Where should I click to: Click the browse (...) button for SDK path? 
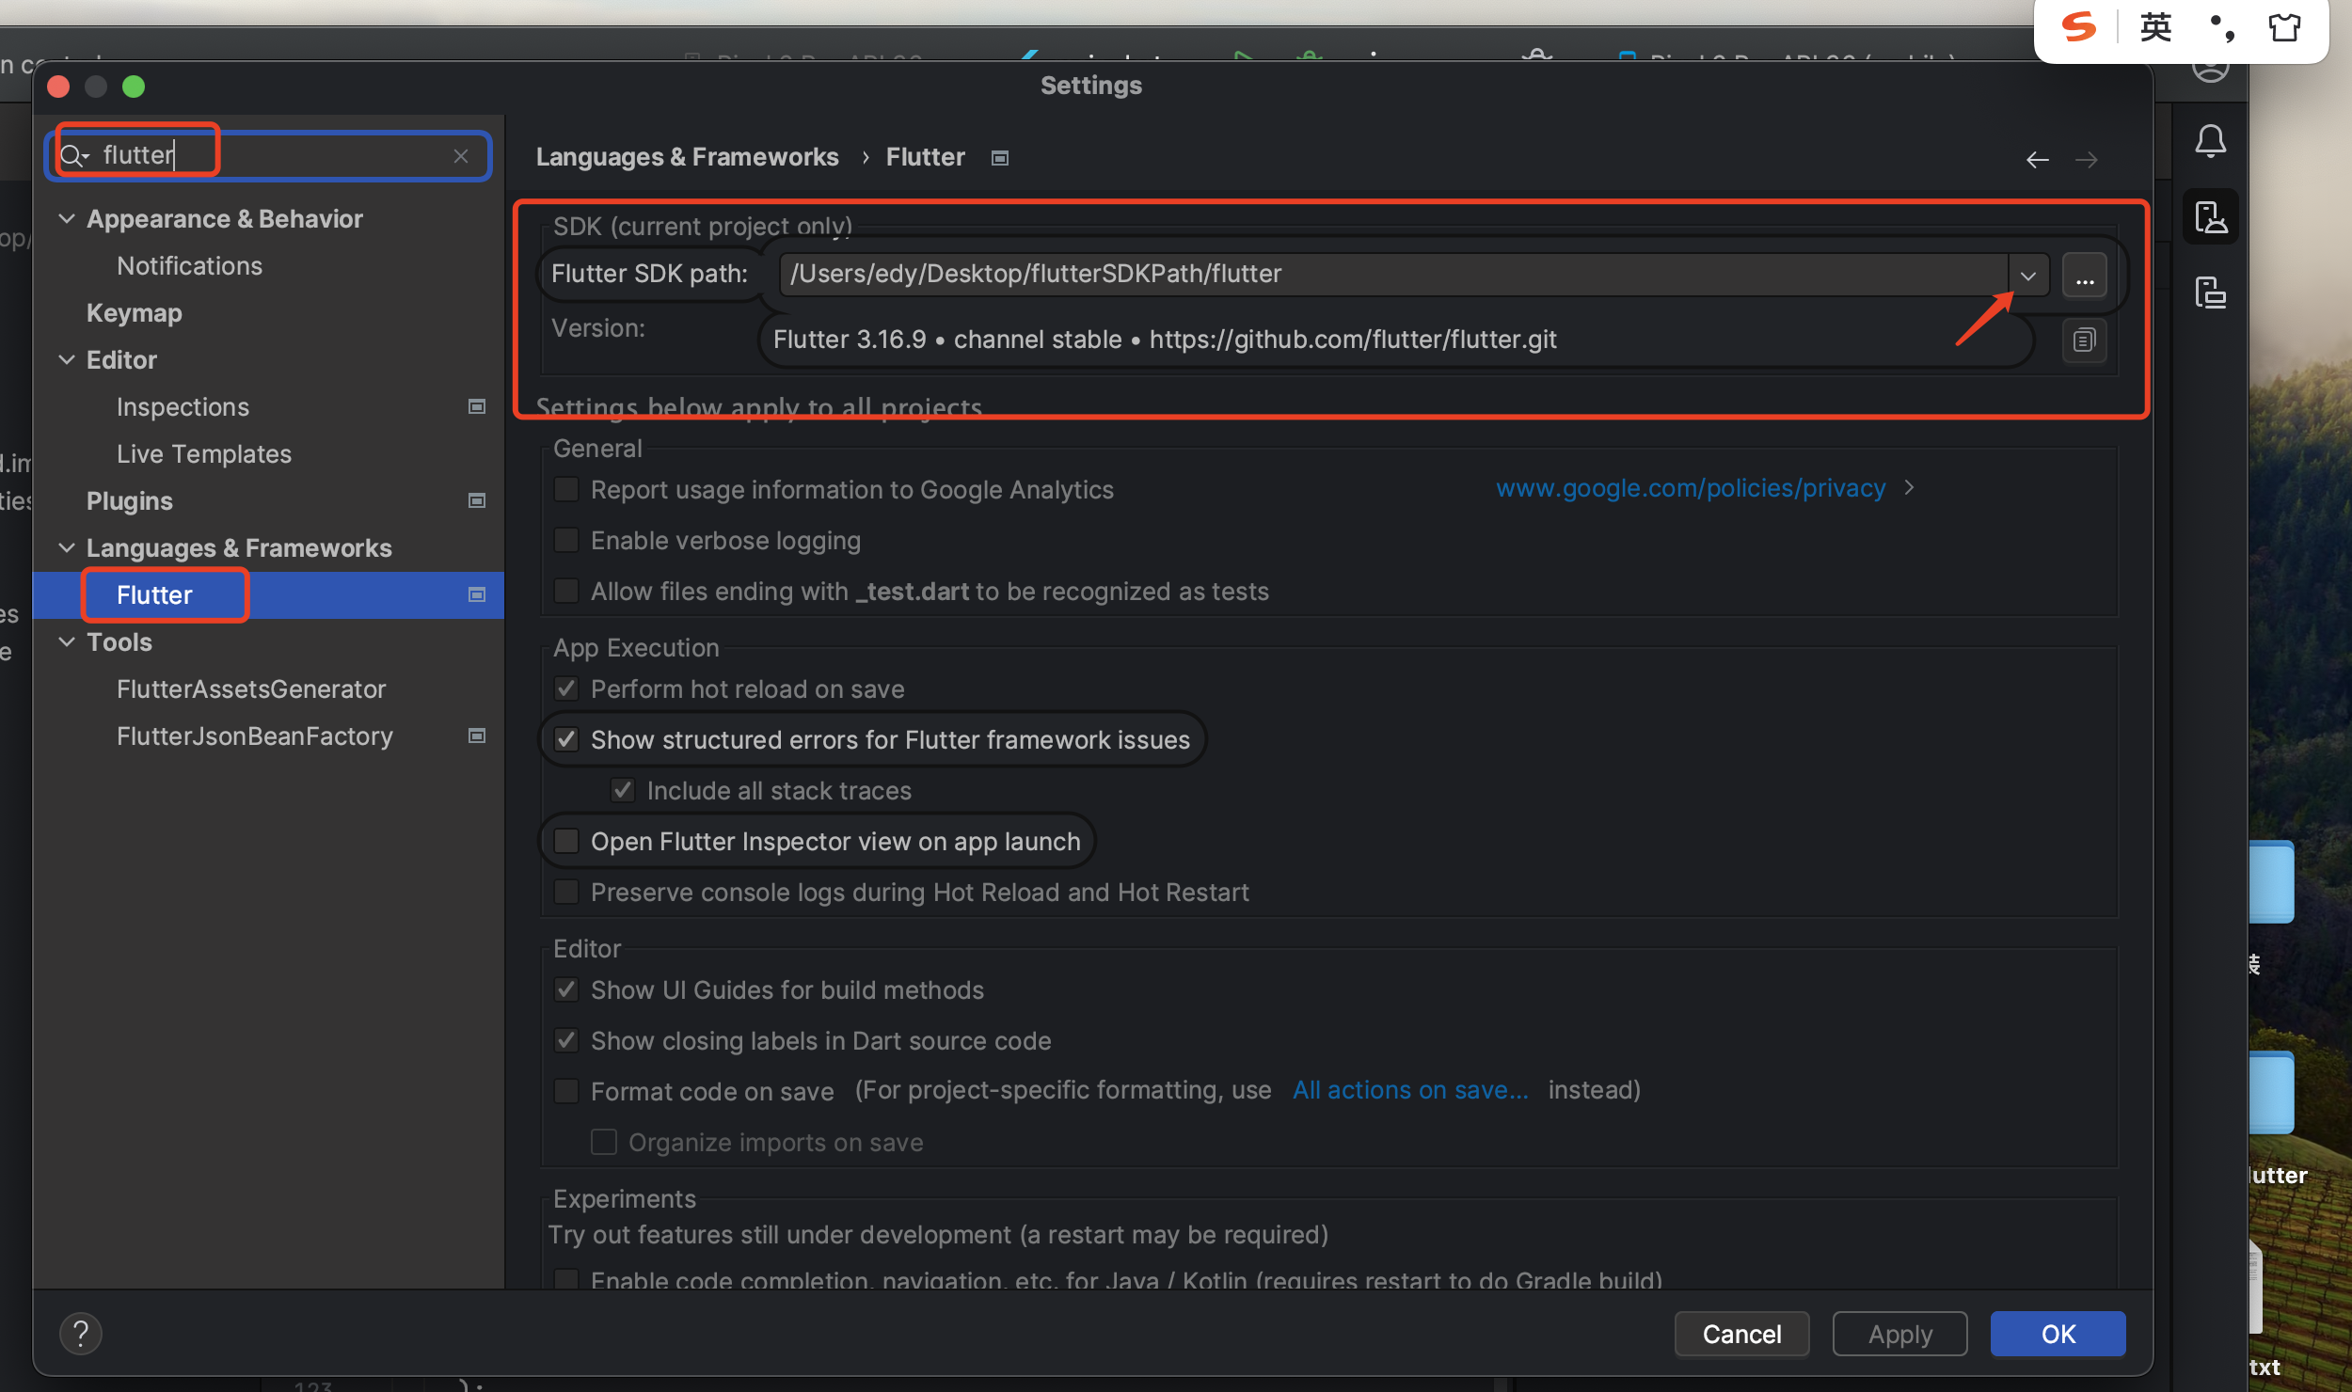2084,275
